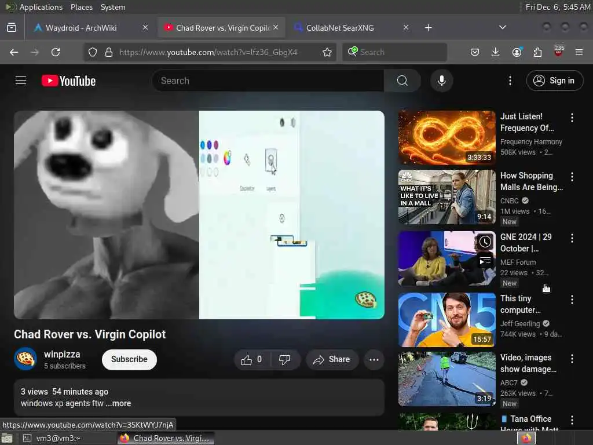
Task: Open This tiny computer video title
Action: click(521, 304)
